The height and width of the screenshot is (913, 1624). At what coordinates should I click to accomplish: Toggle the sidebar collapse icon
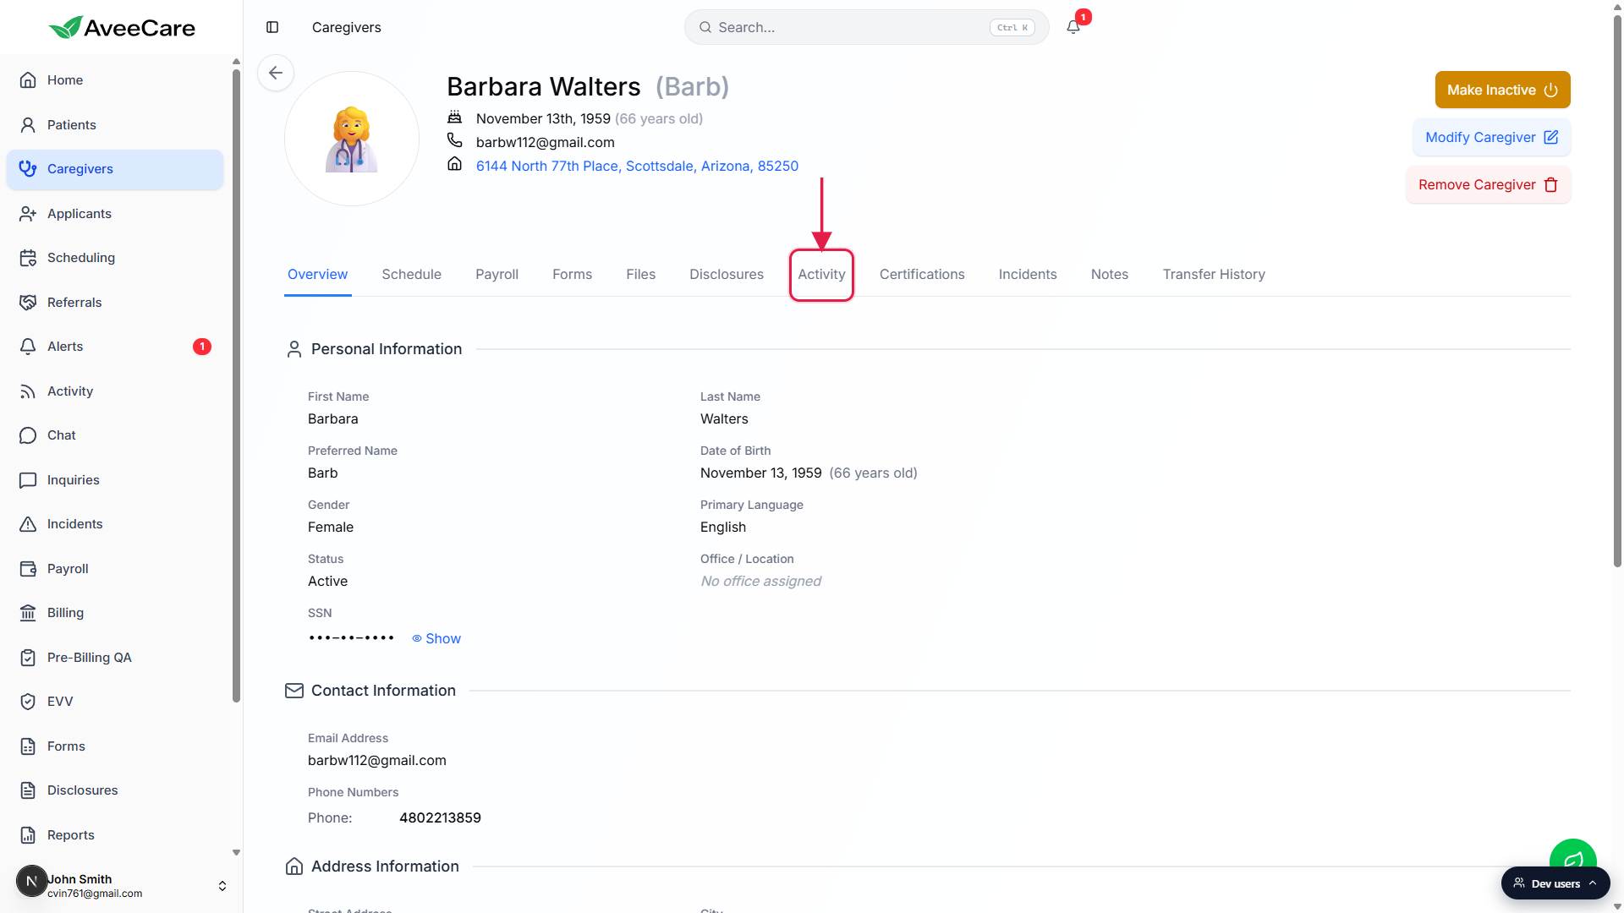[272, 27]
